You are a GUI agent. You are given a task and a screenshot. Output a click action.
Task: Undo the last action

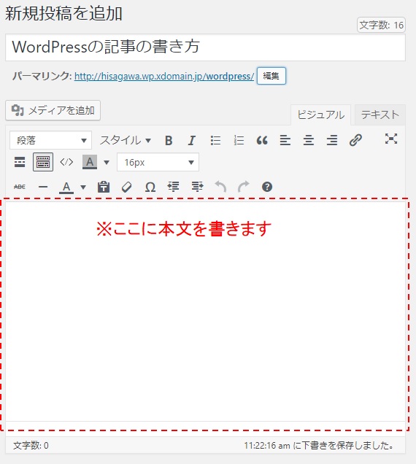(x=220, y=187)
